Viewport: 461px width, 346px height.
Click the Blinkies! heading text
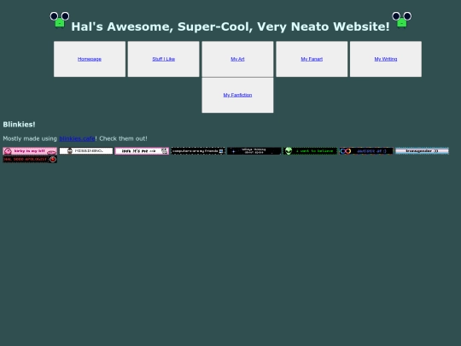click(19, 125)
